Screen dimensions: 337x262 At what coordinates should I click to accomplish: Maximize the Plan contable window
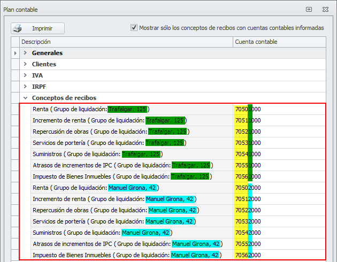coord(309,10)
